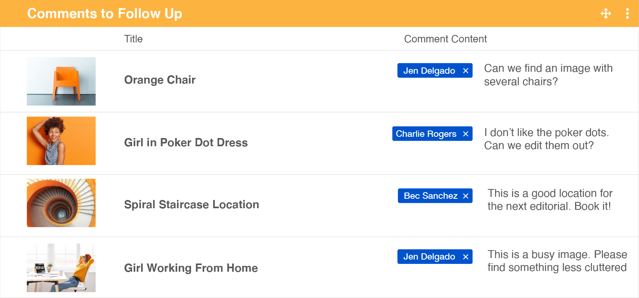Sort by the Comment Content column header

pos(445,39)
